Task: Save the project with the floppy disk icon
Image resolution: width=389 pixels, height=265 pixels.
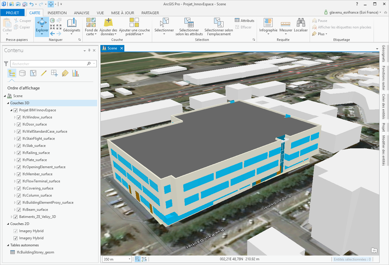Action: (24, 4)
